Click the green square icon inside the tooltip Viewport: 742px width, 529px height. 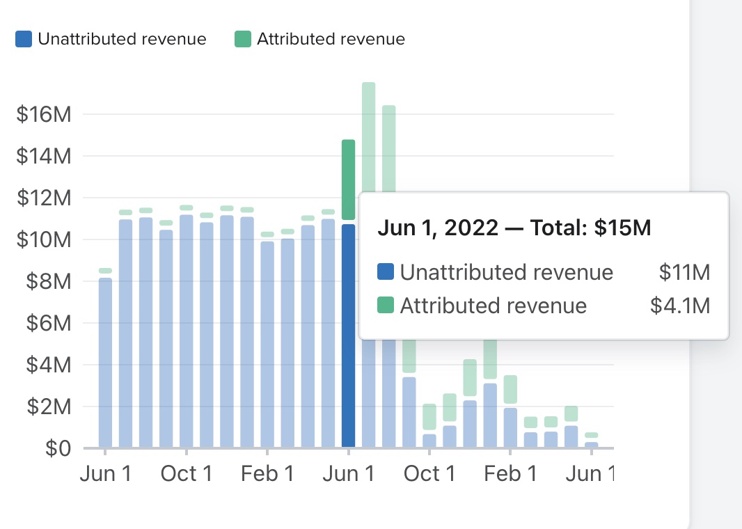tap(386, 306)
